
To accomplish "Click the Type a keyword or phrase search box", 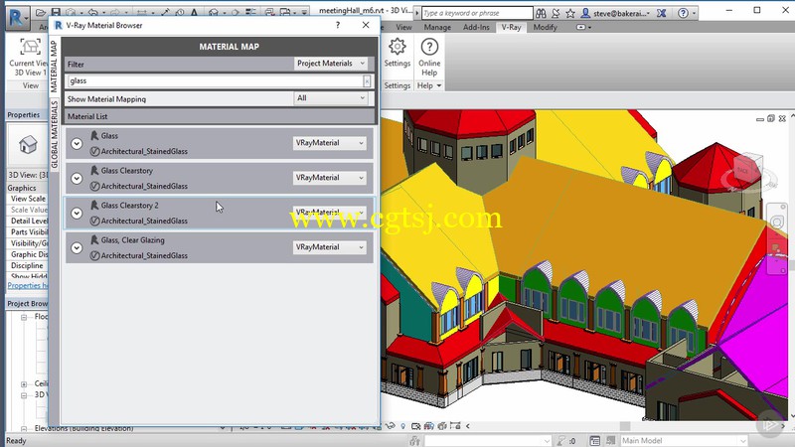I will 477,13.
